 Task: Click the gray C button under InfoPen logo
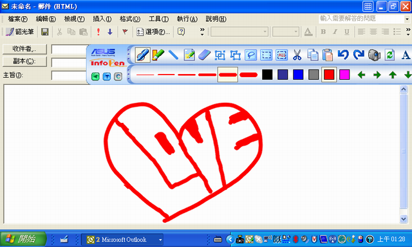(x=118, y=77)
